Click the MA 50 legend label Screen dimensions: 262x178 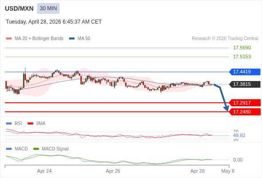[84, 39]
